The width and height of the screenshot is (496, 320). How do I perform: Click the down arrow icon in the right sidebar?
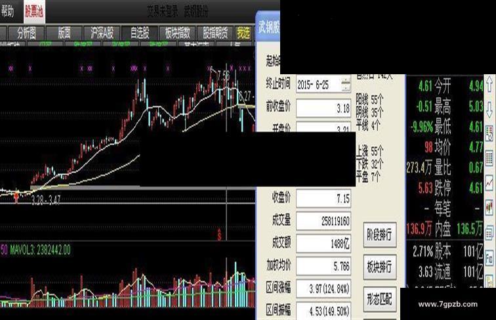pos(489,110)
